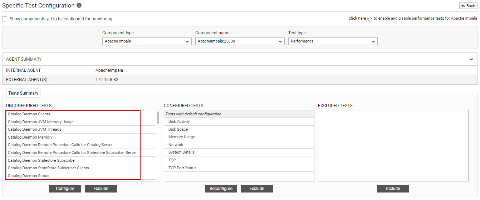
Task: Select Catalog Daemon JVM Memory Usage test
Action: [82, 122]
